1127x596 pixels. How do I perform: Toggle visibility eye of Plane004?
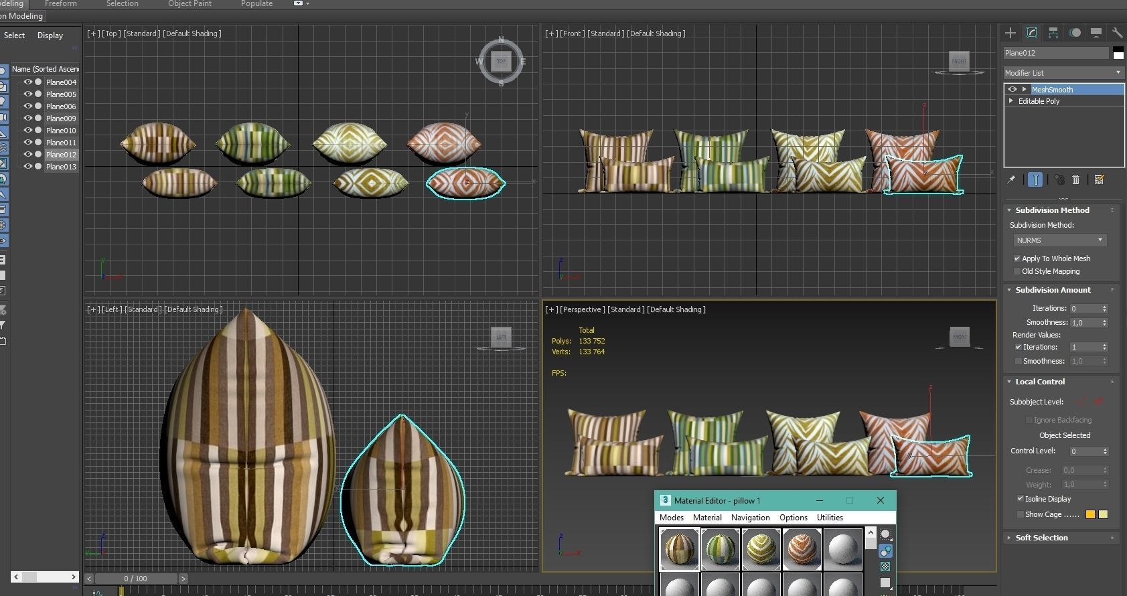[x=28, y=82]
